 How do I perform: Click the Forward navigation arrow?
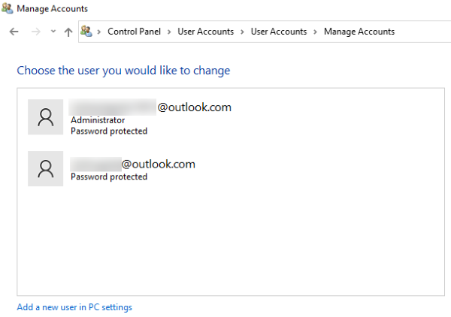pos(35,32)
